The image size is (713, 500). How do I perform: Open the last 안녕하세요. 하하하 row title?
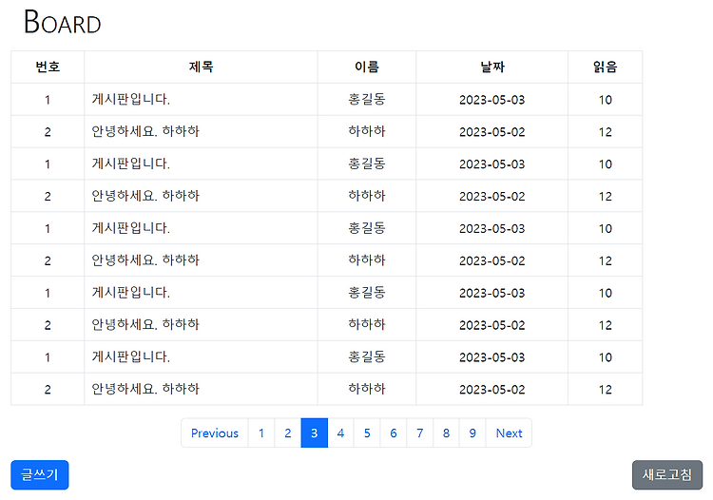pos(145,389)
